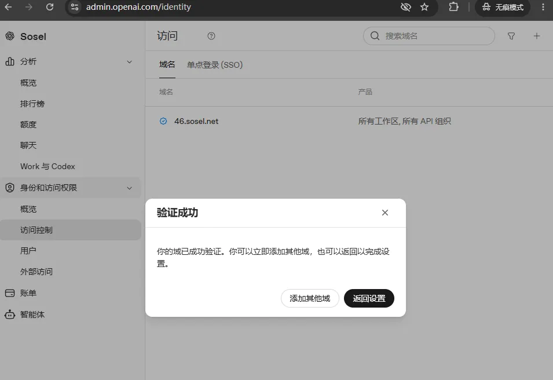Open the 外部访问 sidebar item
The height and width of the screenshot is (380, 553).
[36, 272]
